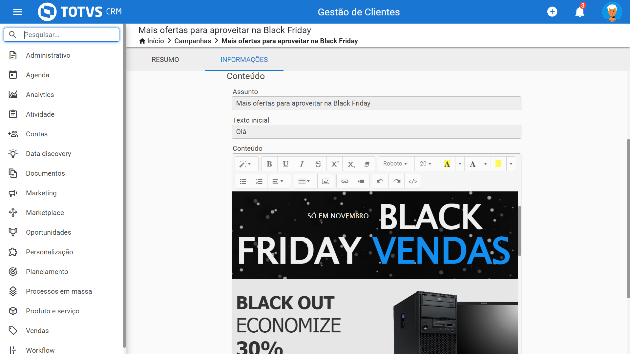Viewport: 630px width, 354px height.
Task: Click the eraser remove formatting icon
Action: coord(367,164)
